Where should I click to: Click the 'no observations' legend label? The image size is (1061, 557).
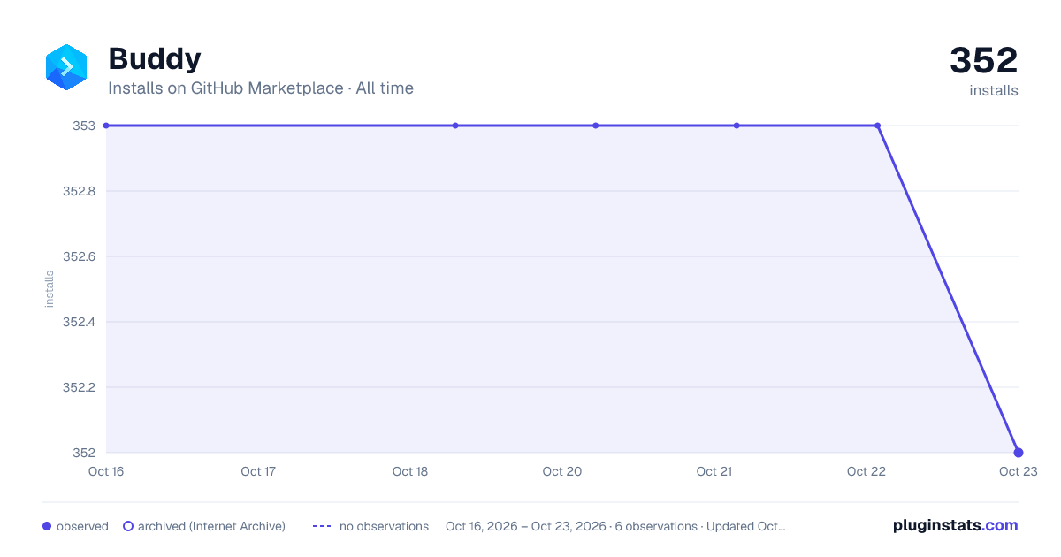(384, 526)
